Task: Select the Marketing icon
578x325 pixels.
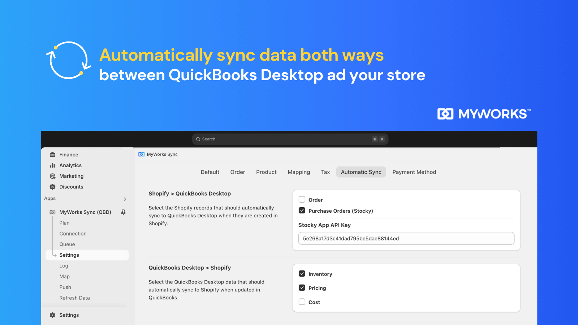Action: (x=52, y=176)
